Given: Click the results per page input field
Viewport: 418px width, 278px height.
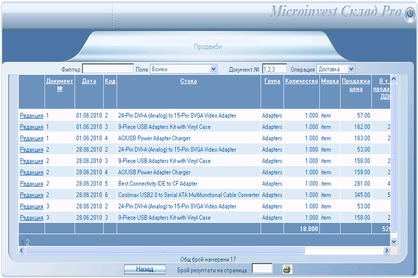Looking at the screenshot, I should [262, 269].
